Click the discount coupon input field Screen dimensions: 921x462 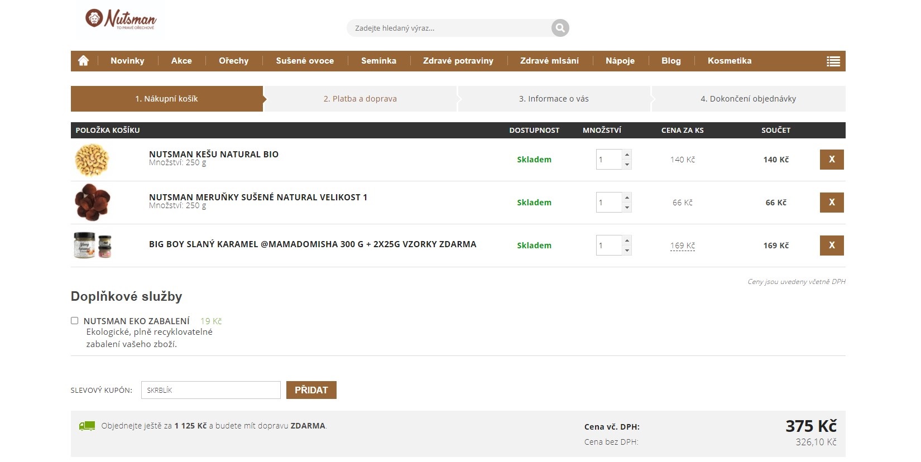click(211, 390)
